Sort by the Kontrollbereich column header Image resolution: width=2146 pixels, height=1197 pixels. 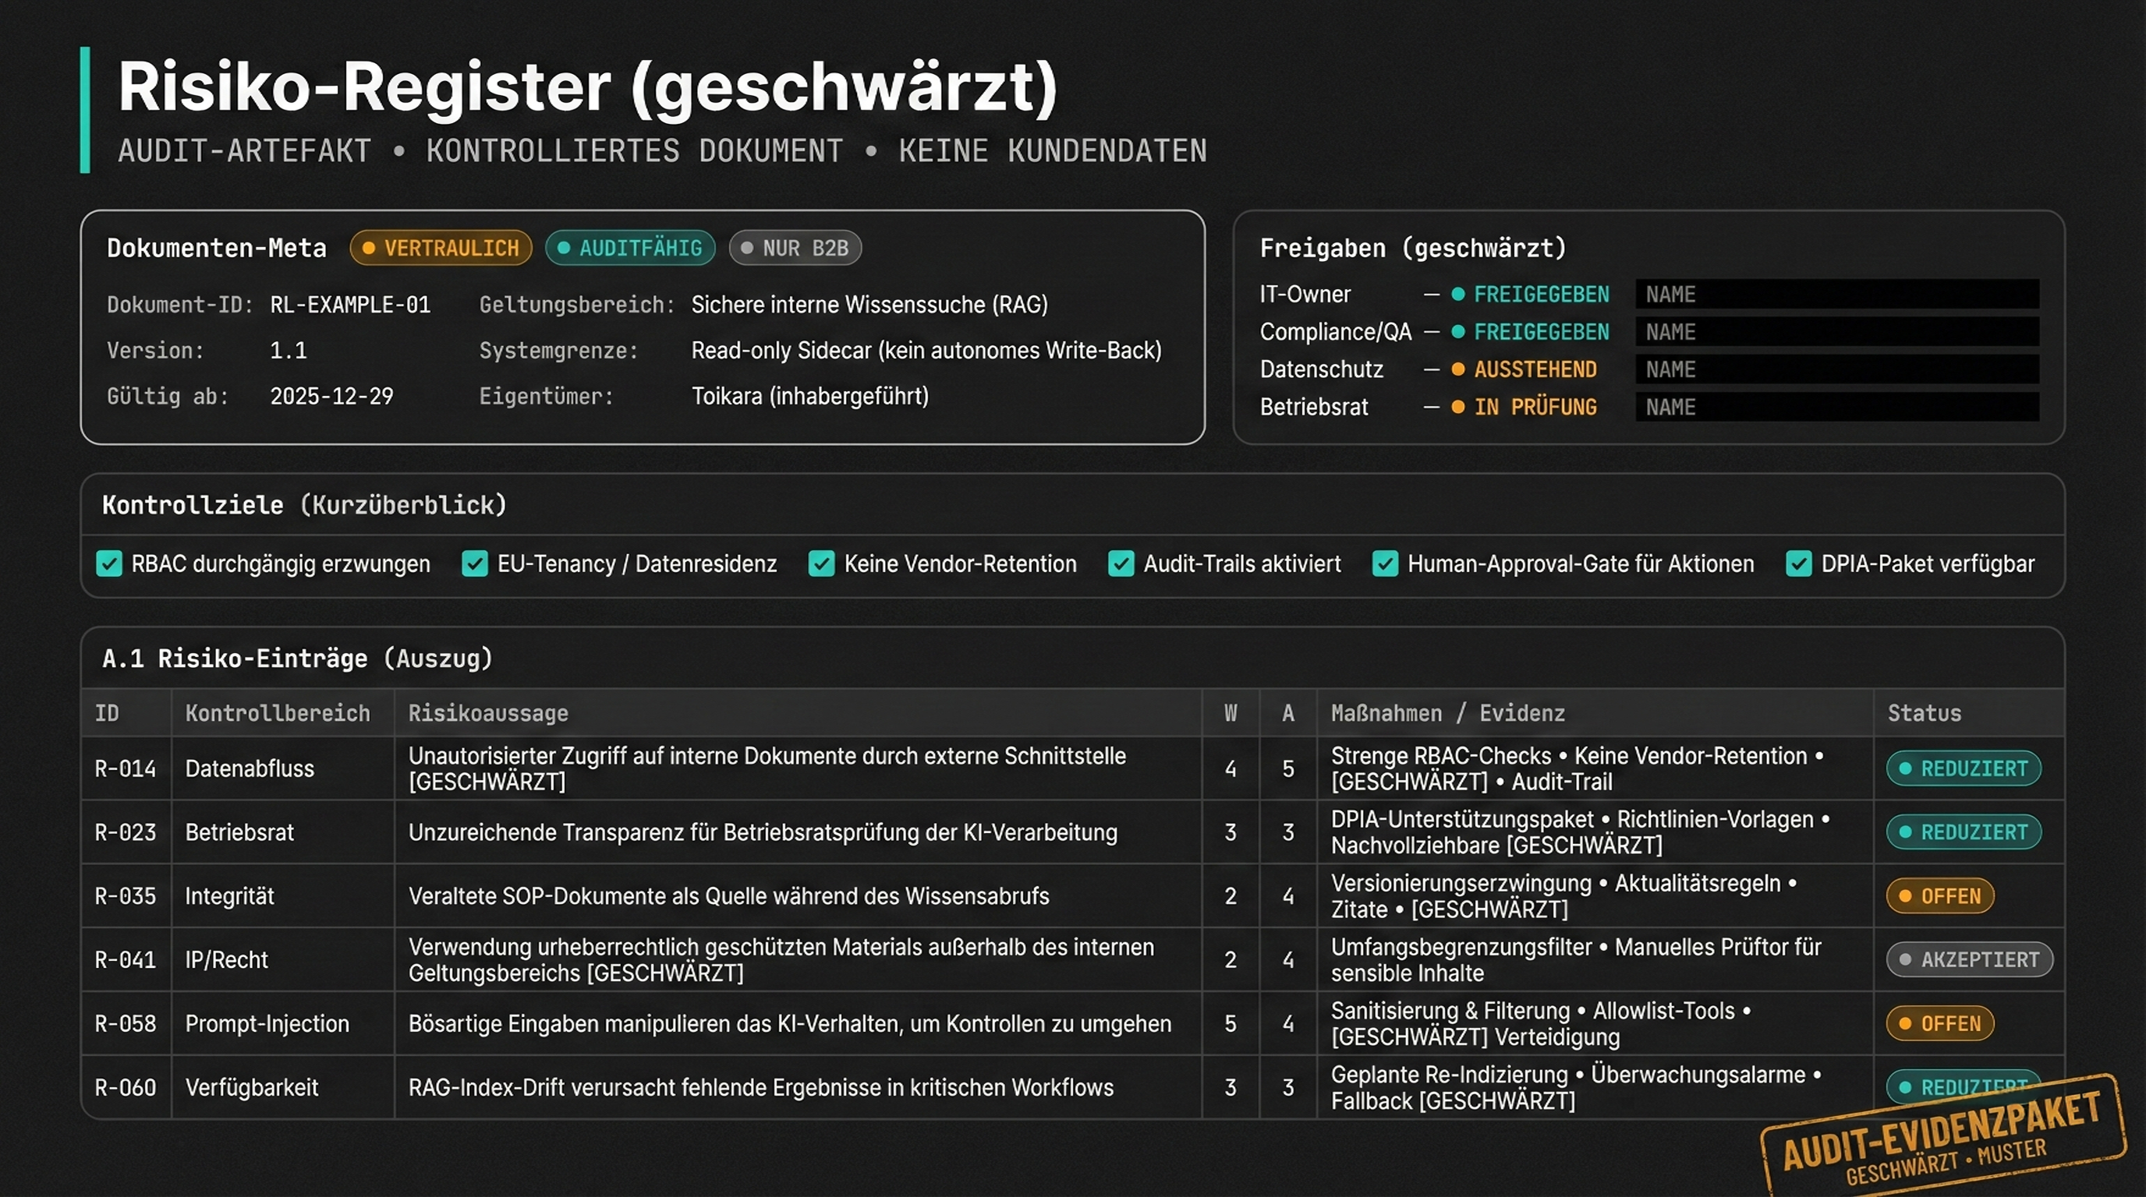[x=278, y=713]
